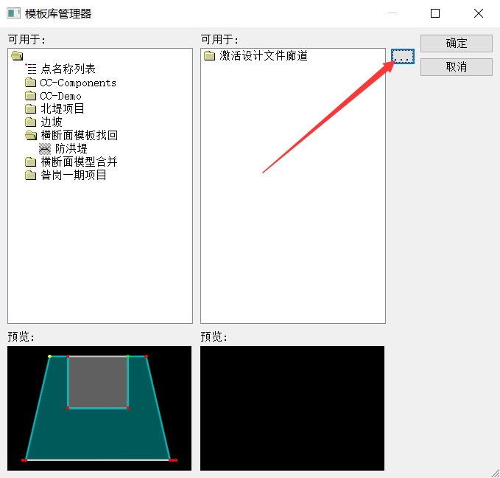
Task: Select the 点名称列表 list icon
Action: click(30, 69)
